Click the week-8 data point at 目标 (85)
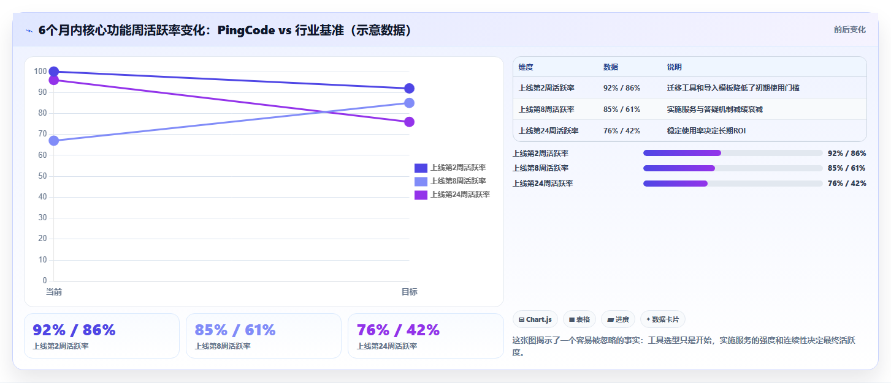891x383 pixels. pos(409,103)
